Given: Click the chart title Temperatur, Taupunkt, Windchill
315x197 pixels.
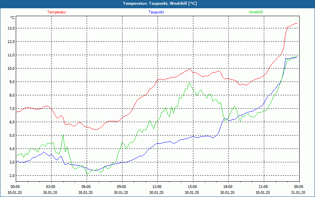Looking at the screenshot, I should coord(160,4).
